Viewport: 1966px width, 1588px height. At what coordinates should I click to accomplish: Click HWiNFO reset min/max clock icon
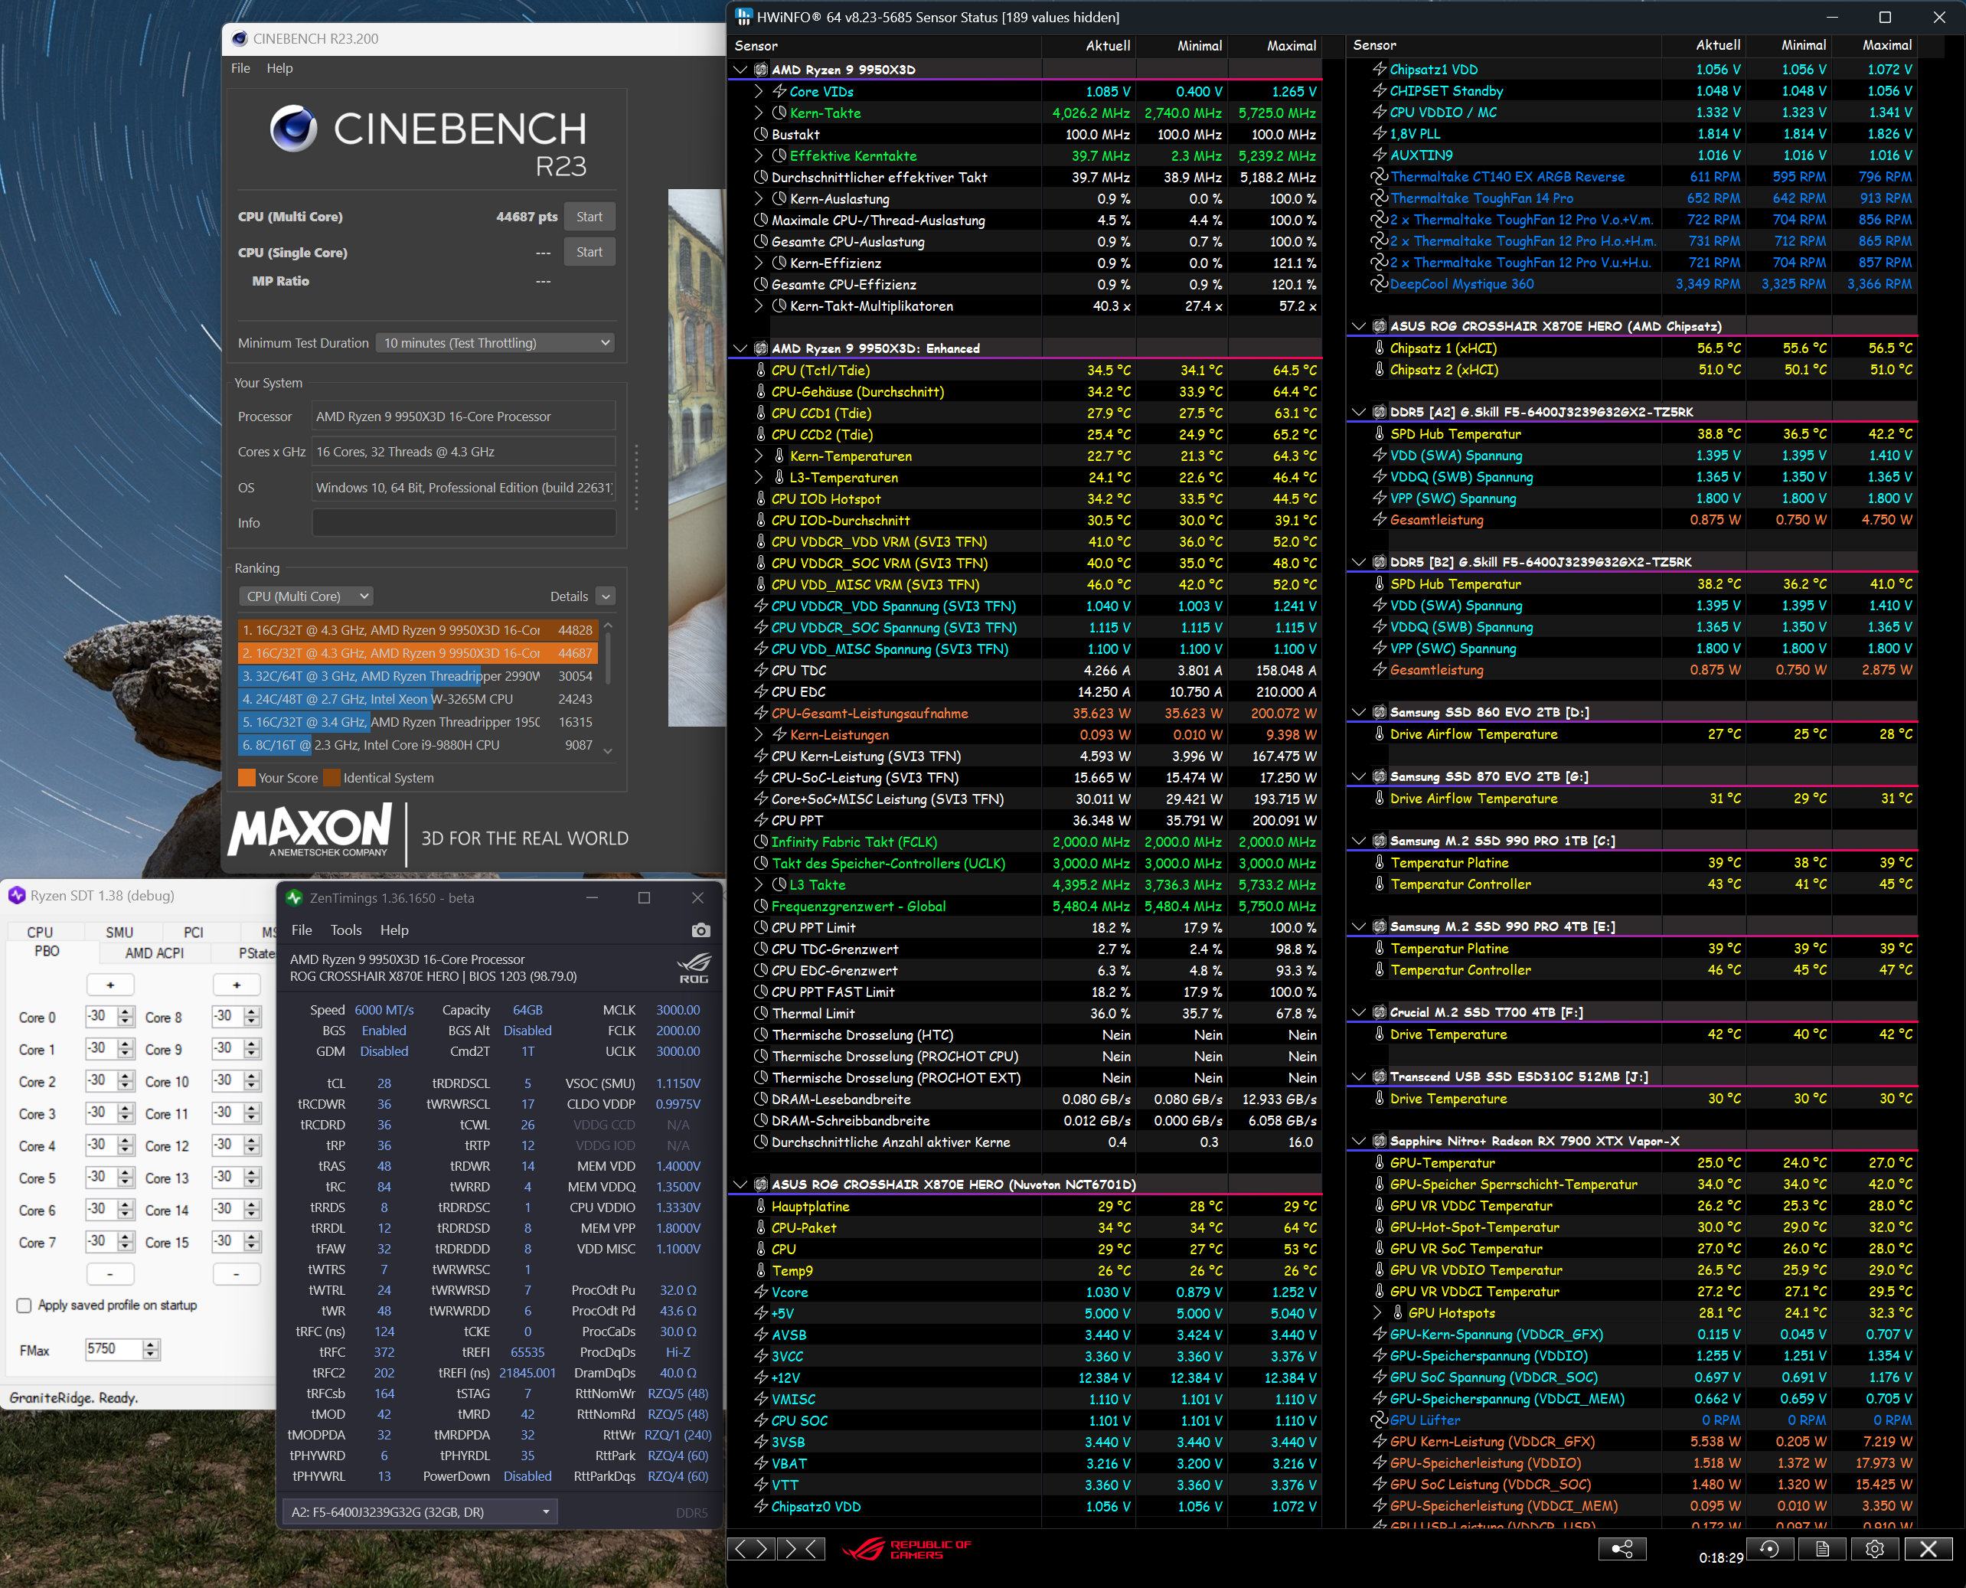[1768, 1549]
